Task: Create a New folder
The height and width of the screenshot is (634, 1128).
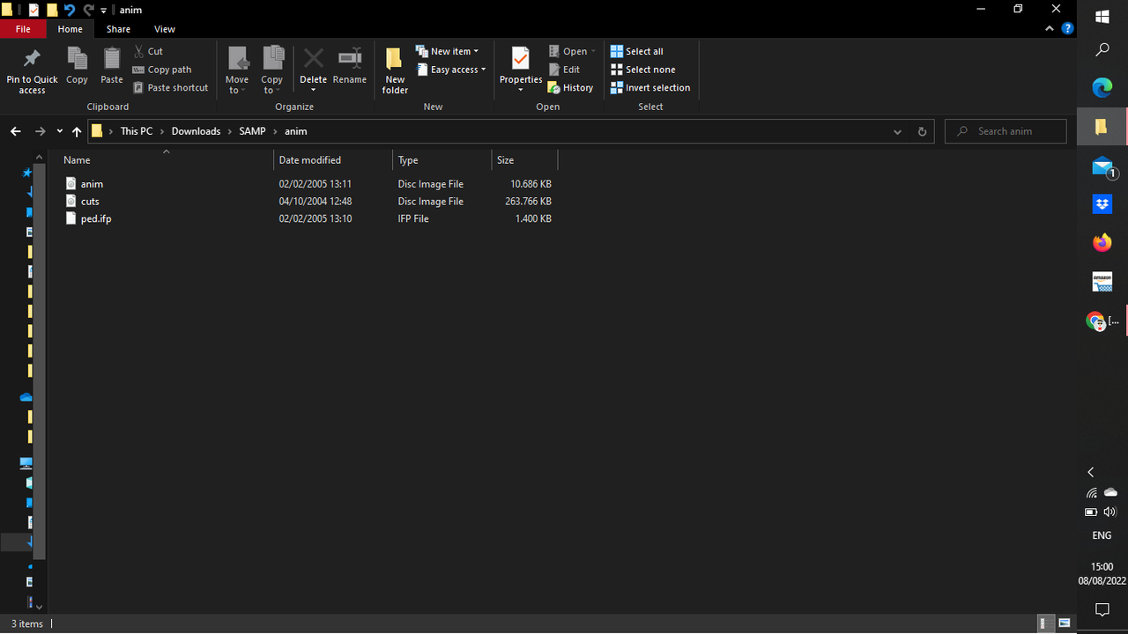Action: [x=395, y=70]
